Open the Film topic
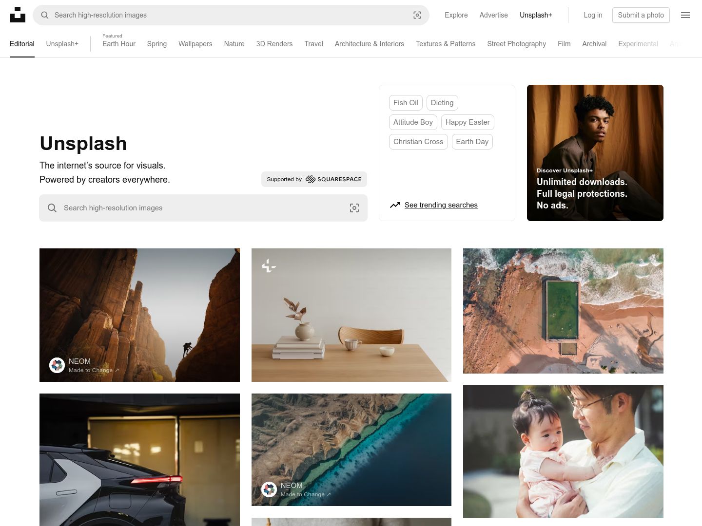This screenshot has width=702, height=526. [x=564, y=44]
